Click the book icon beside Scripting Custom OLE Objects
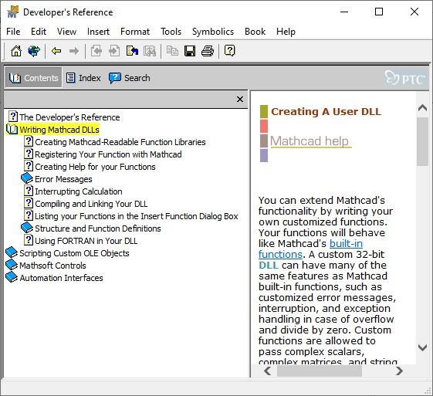The image size is (433, 396). pyautogui.click(x=12, y=252)
